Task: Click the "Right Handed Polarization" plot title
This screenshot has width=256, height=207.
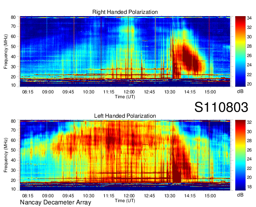Action: point(125,12)
